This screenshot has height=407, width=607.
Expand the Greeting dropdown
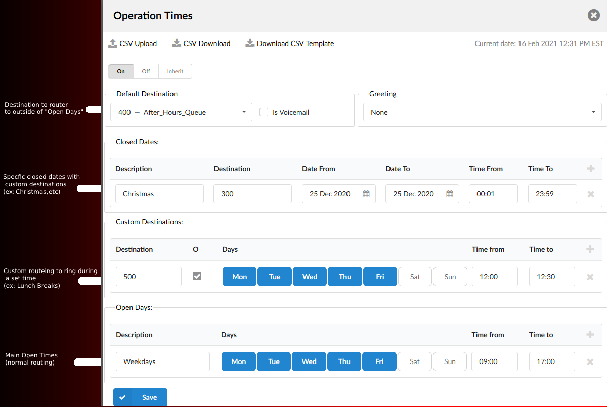(x=482, y=112)
